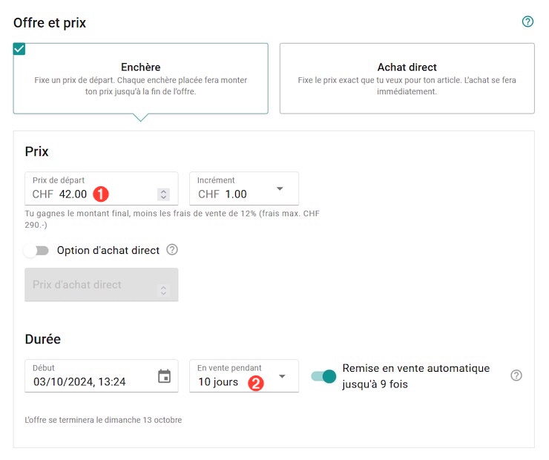Click the Début date text 03/10/2024, 13:24
Screen dimensions: 549x460
click(x=79, y=382)
